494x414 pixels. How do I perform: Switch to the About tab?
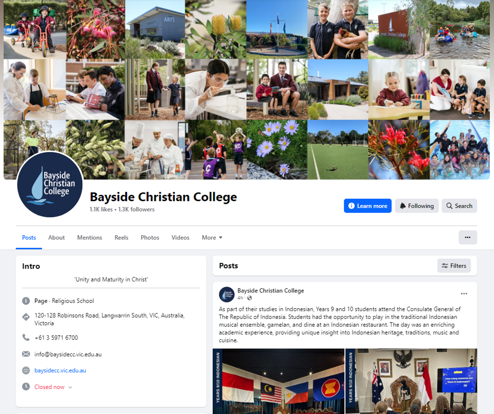coord(56,237)
